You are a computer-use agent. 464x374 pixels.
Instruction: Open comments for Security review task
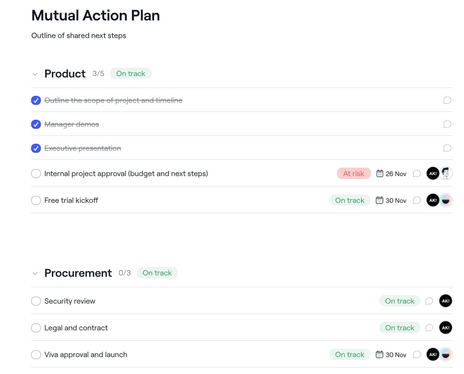click(x=429, y=301)
